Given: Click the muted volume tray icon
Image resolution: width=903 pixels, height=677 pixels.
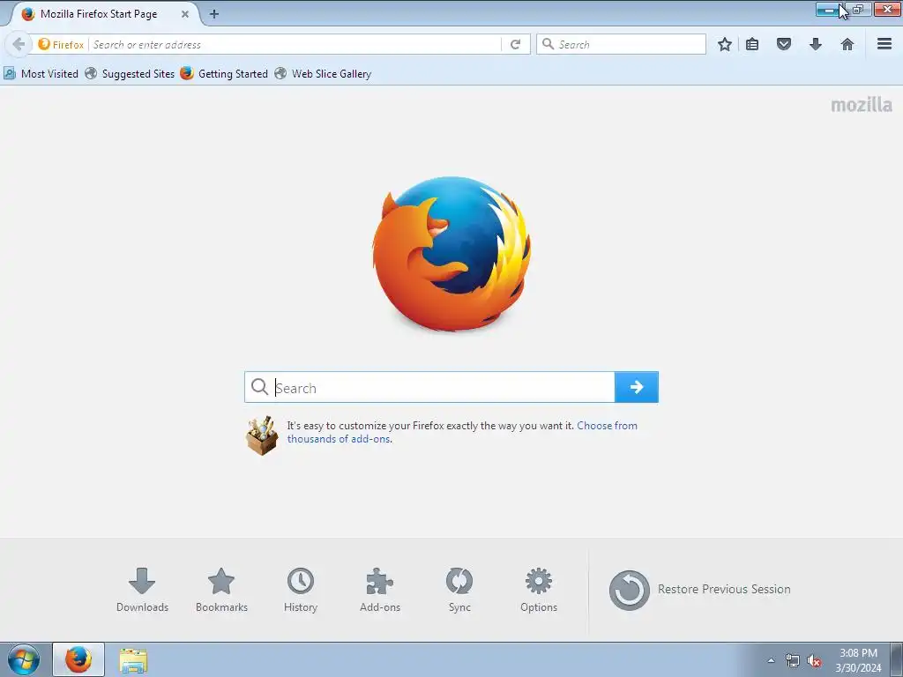Looking at the screenshot, I should click(x=814, y=660).
